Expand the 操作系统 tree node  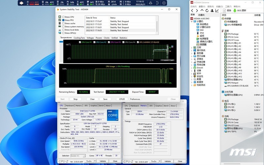(192, 51)
